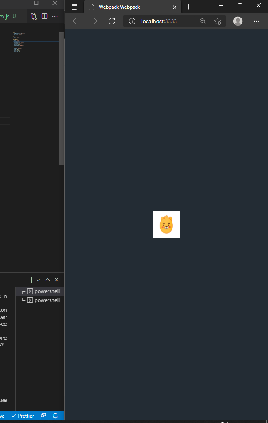Open VS Code source control compare changes icon

click(x=34, y=16)
